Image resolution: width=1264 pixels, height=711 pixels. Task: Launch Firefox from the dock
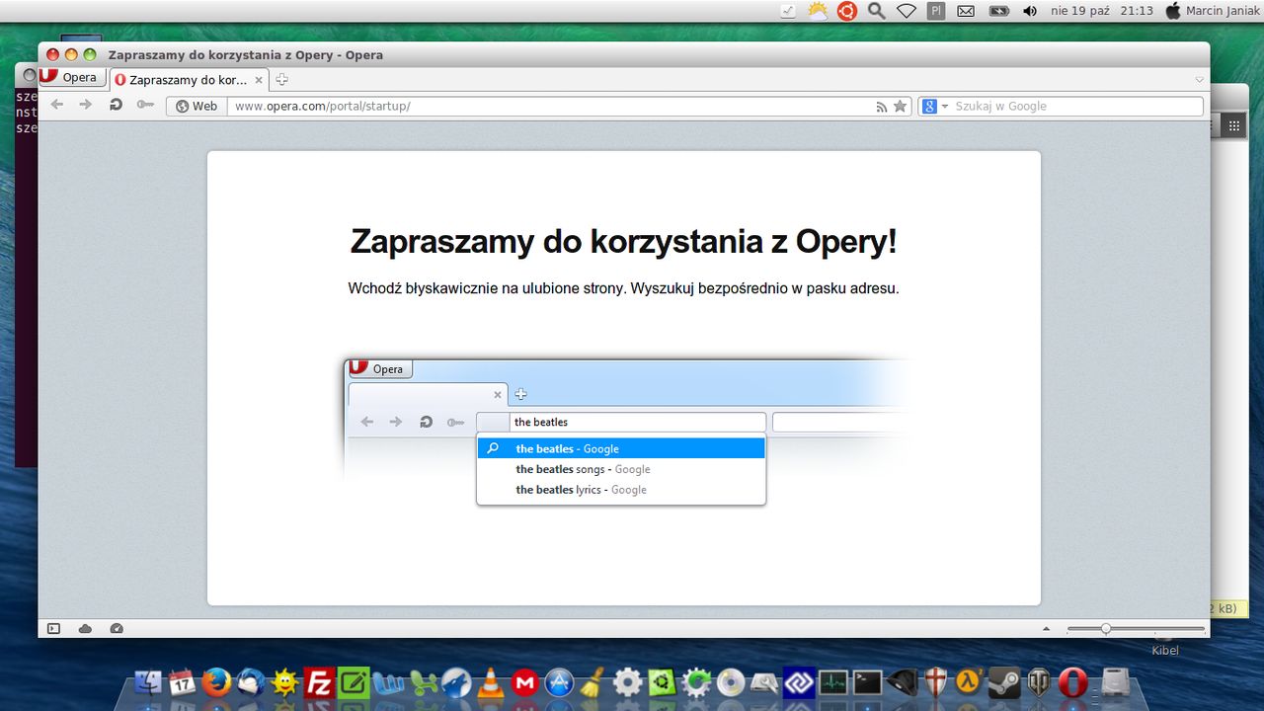[x=216, y=682]
